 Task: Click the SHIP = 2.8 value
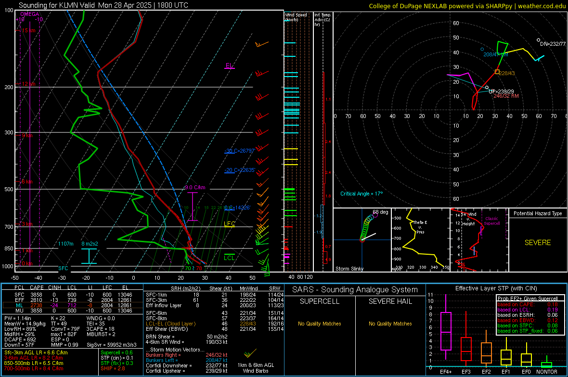tap(113, 368)
